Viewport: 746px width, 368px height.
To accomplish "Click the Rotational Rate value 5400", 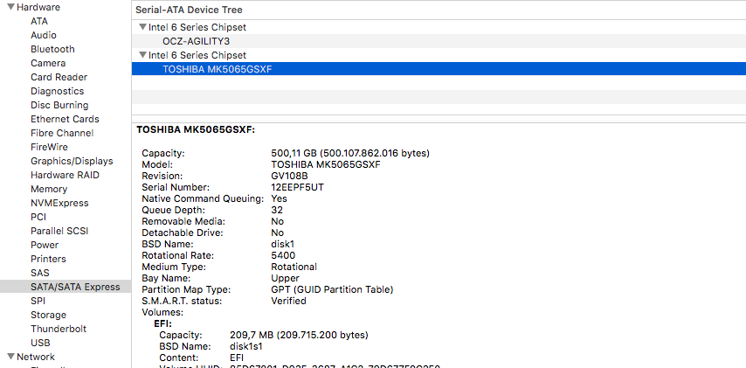I will coord(283,255).
